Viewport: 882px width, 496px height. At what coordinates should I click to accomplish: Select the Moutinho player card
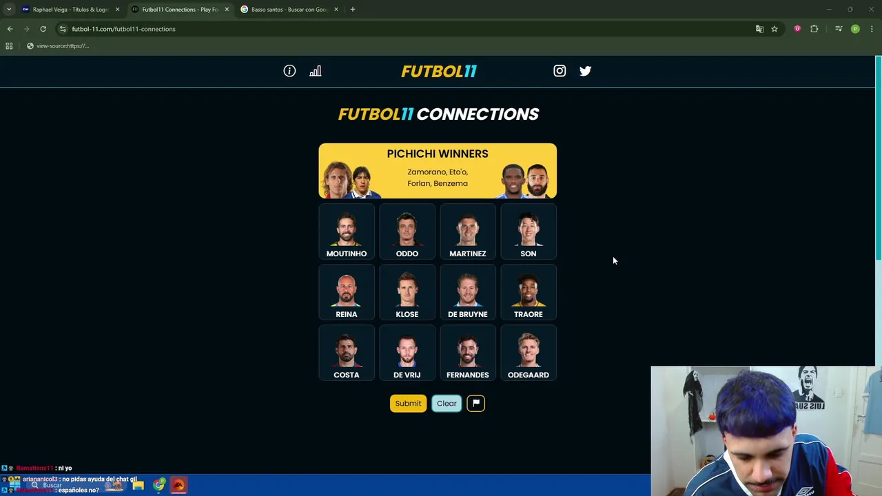[347, 231]
